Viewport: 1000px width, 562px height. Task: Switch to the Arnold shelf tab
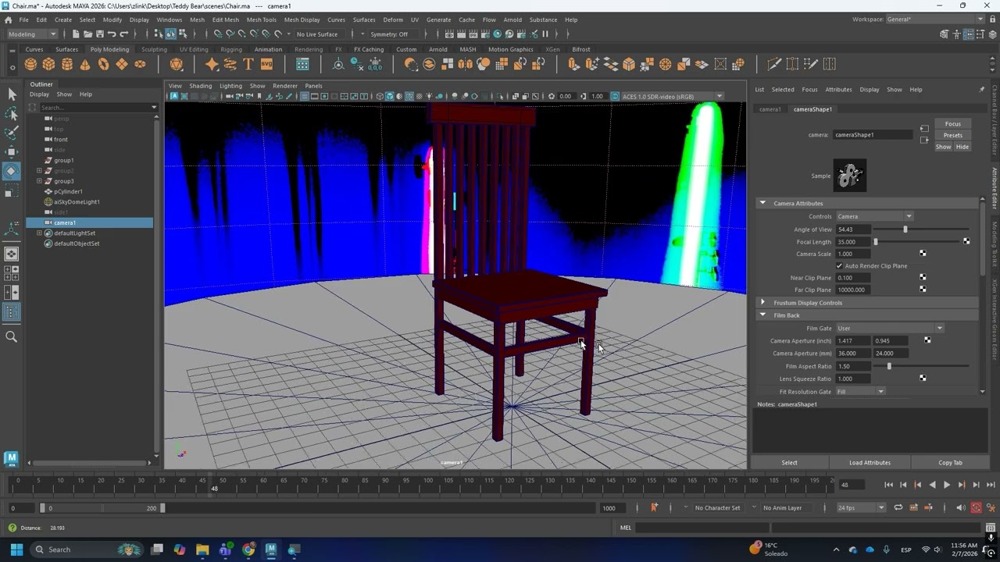(438, 49)
